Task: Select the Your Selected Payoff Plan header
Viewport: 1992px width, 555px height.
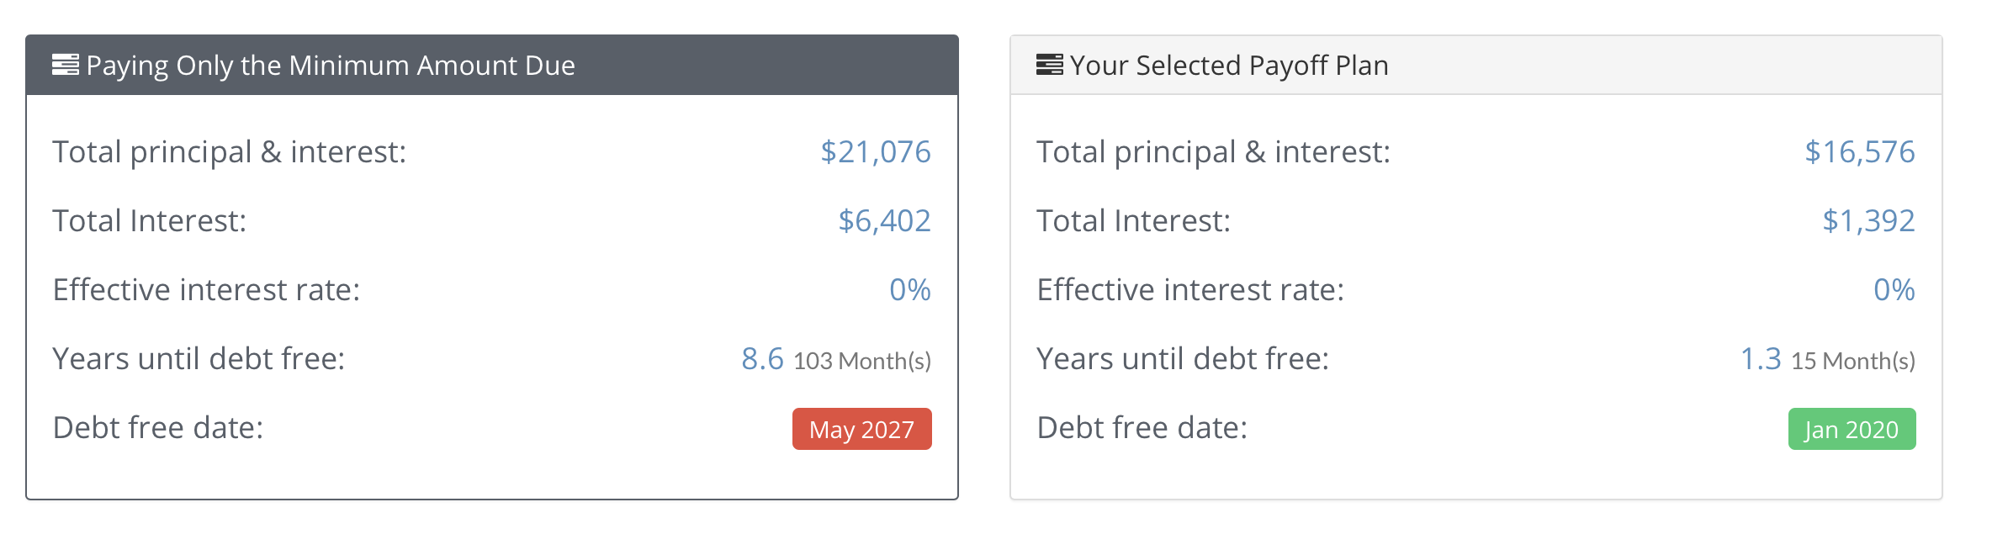Action: pyautogui.click(x=1476, y=65)
